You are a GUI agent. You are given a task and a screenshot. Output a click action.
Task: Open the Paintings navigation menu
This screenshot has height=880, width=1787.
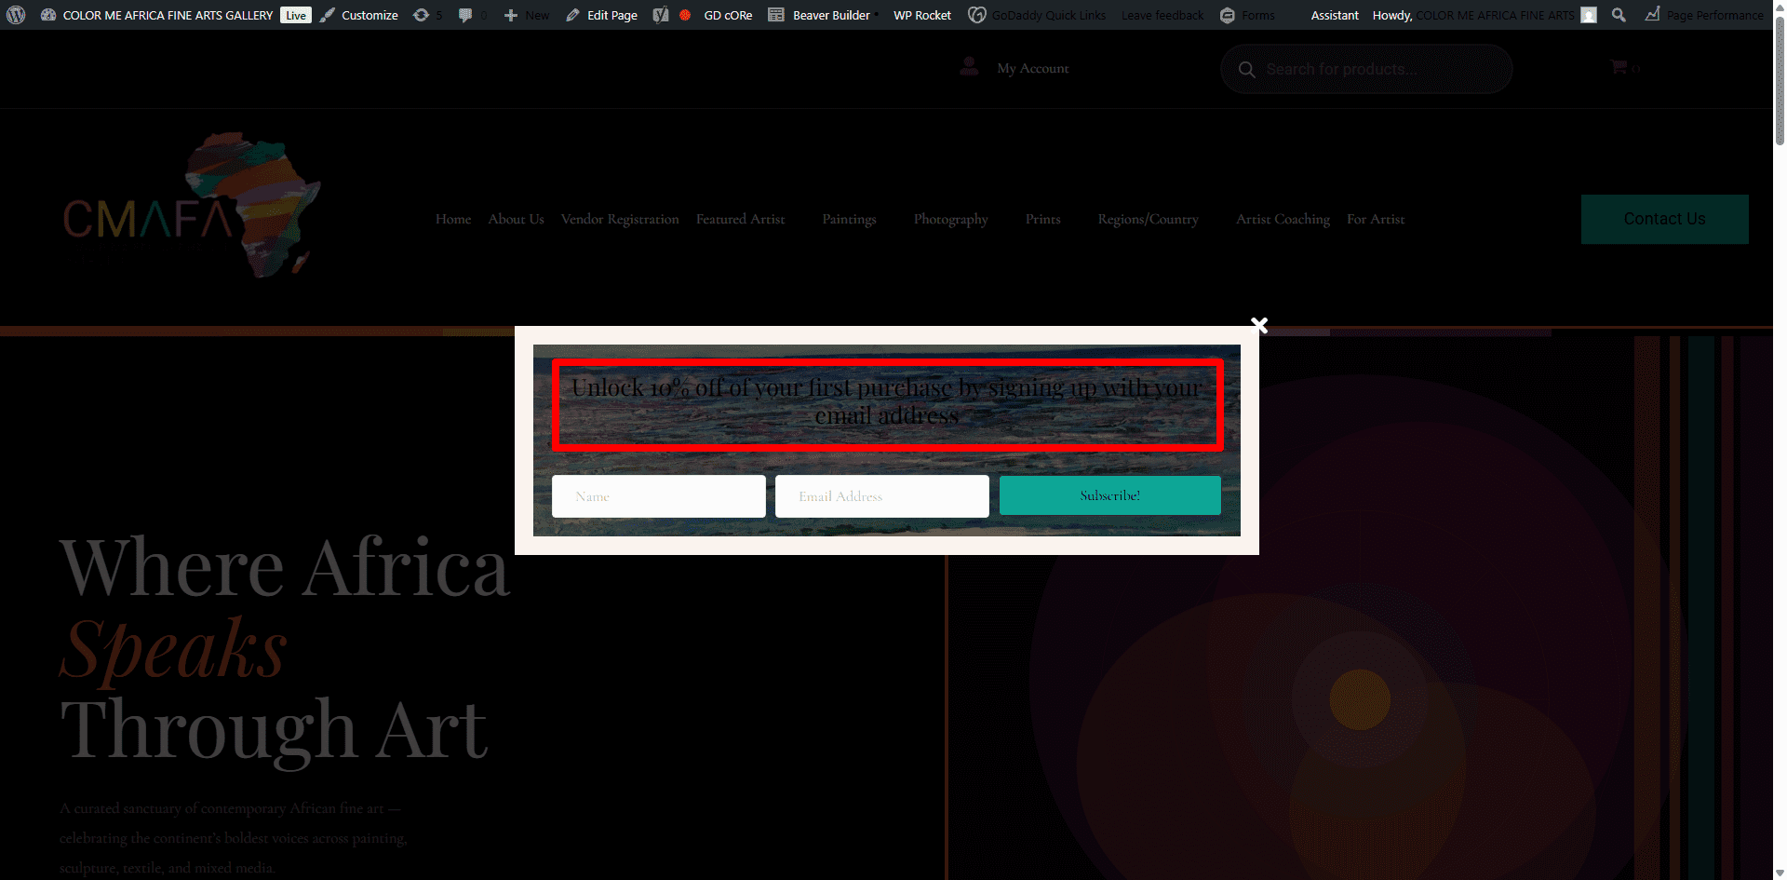point(849,219)
